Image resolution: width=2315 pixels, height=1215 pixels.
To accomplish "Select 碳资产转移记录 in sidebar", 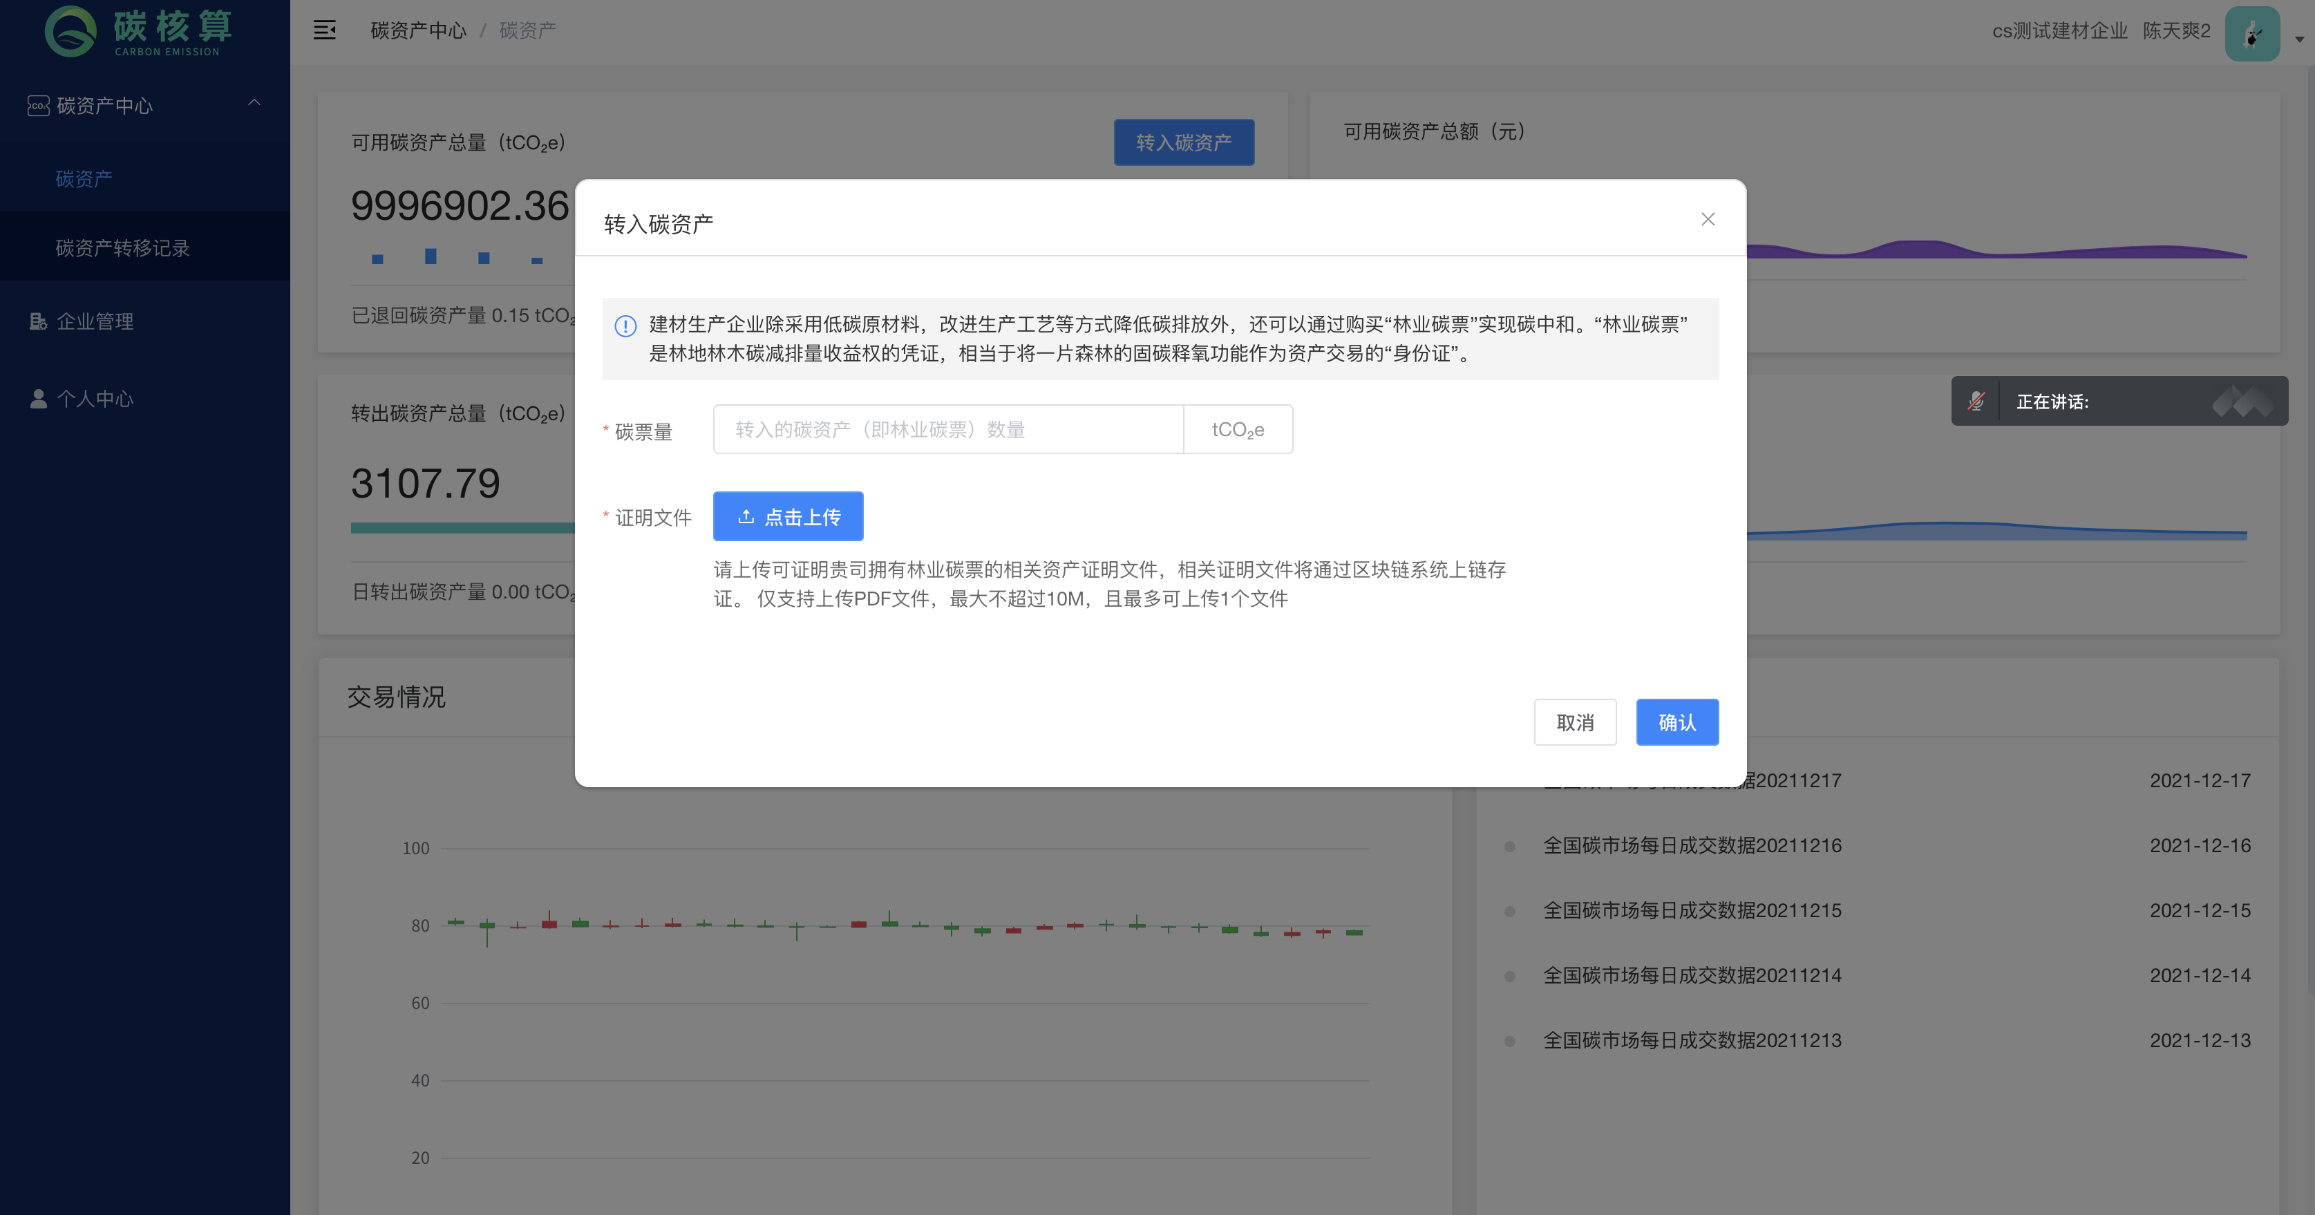I will point(123,248).
